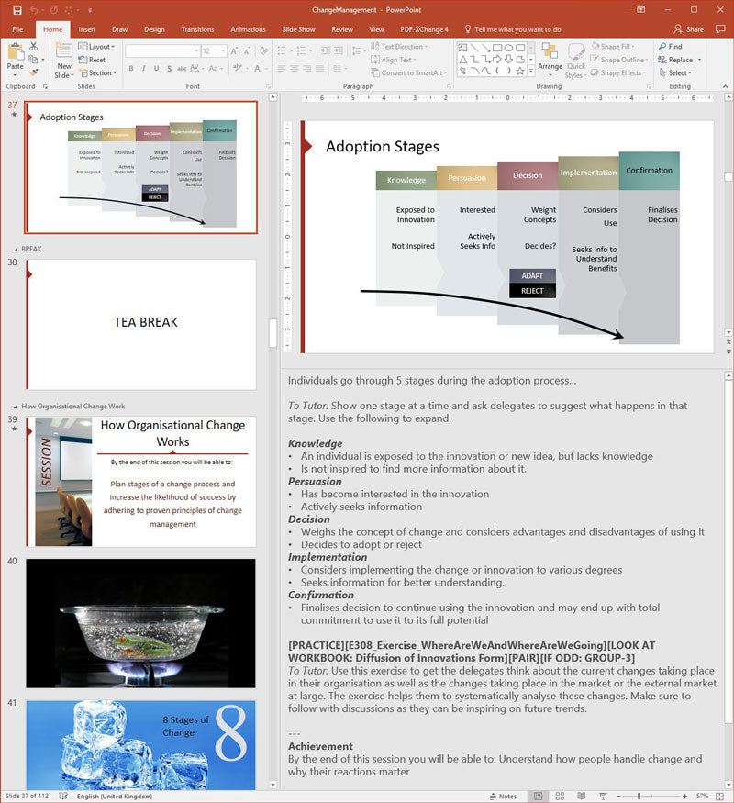The width and height of the screenshot is (734, 803).
Task: Zoom in using the plus button
Action: (x=684, y=796)
